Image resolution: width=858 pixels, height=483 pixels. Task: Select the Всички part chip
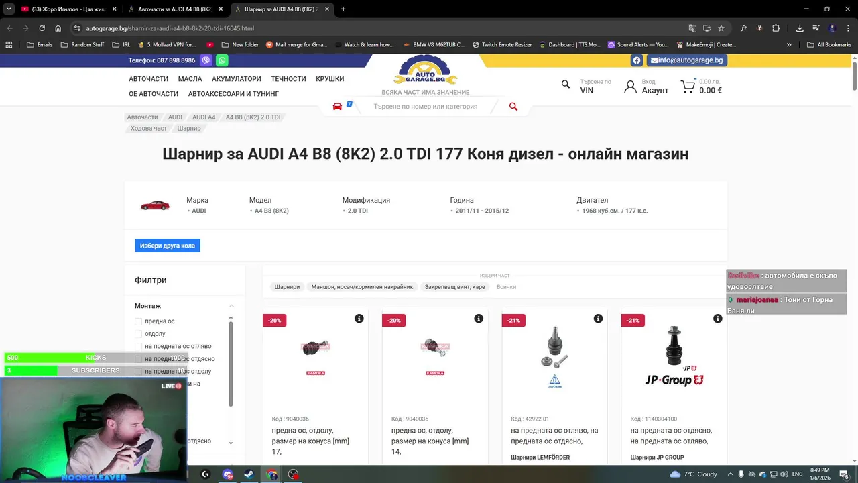pyautogui.click(x=506, y=287)
